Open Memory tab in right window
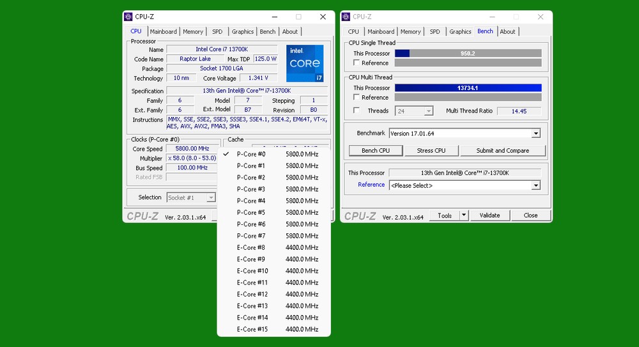This screenshot has height=347, width=639. pyautogui.click(x=410, y=32)
